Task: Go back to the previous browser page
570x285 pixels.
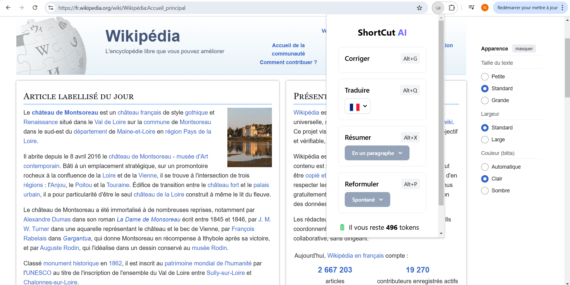Action: pyautogui.click(x=8, y=8)
